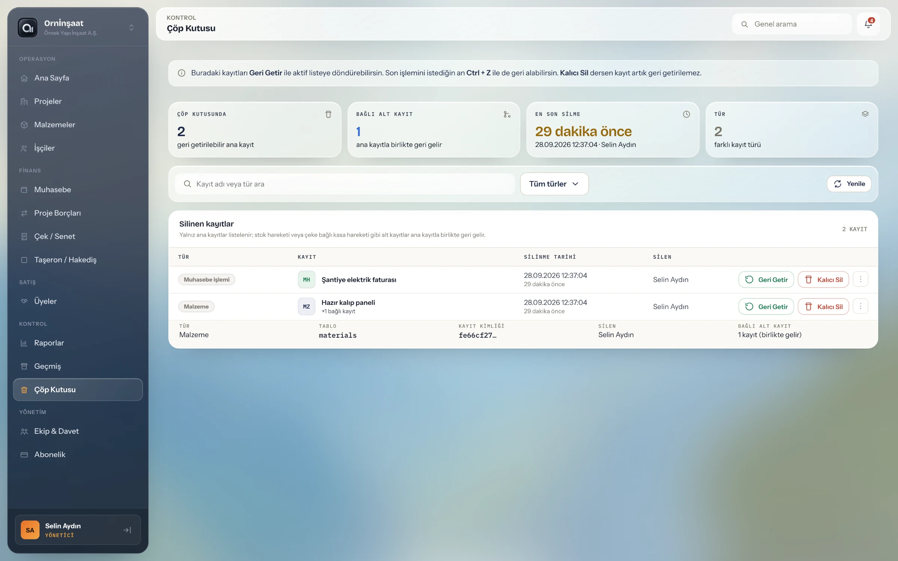Expand the company switcher chevrons

(x=131, y=28)
